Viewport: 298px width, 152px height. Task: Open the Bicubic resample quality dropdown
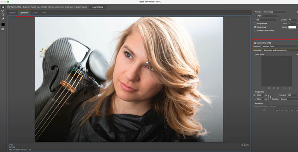coord(290,99)
